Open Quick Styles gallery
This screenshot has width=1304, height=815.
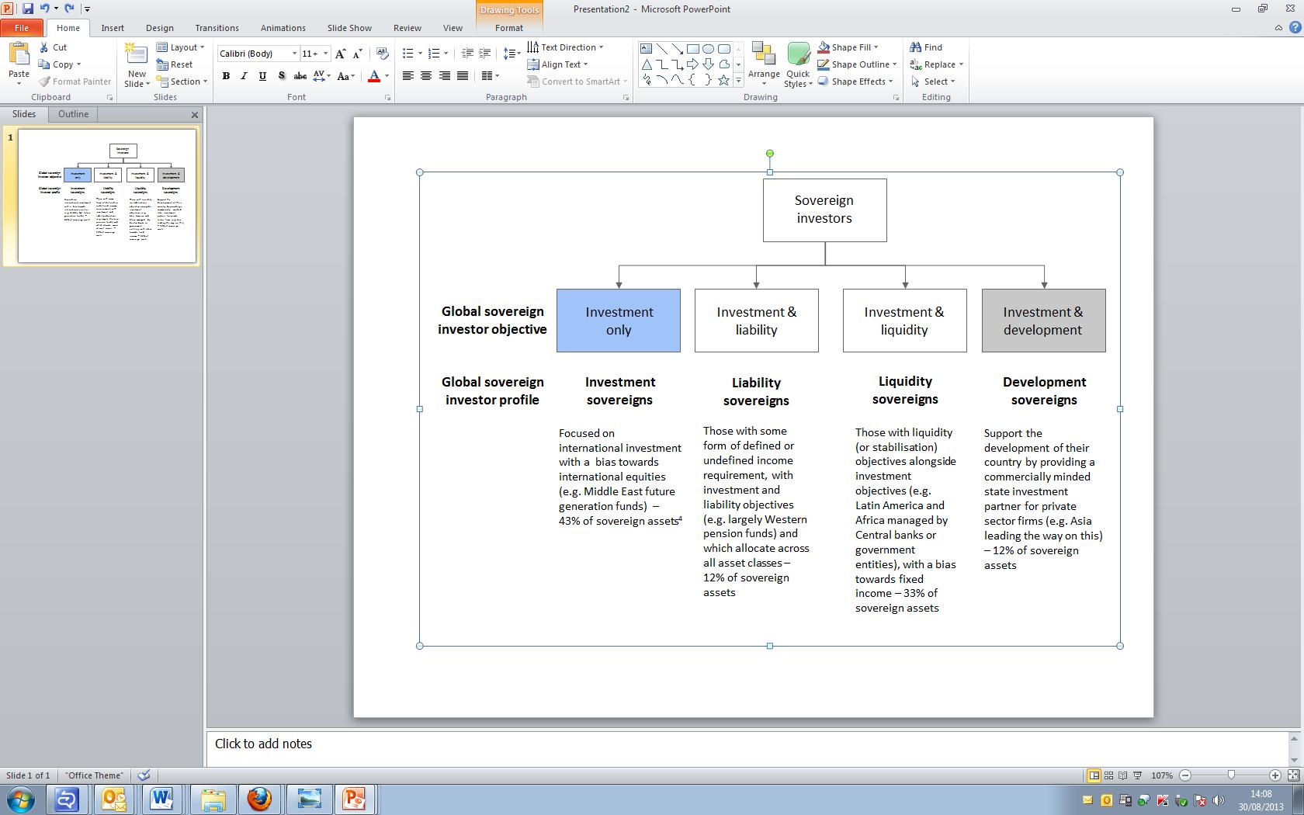(x=798, y=62)
